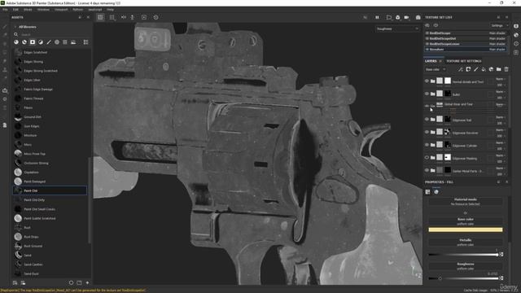The width and height of the screenshot is (521, 293).
Task: Filter assets by alphas icon
Action: click(57, 42)
